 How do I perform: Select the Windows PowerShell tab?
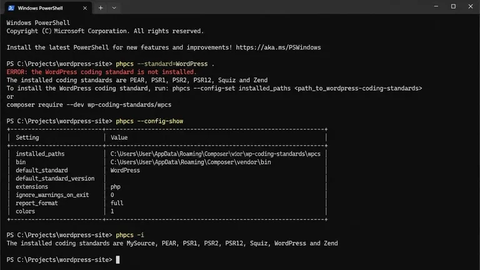pyautogui.click(x=48, y=8)
